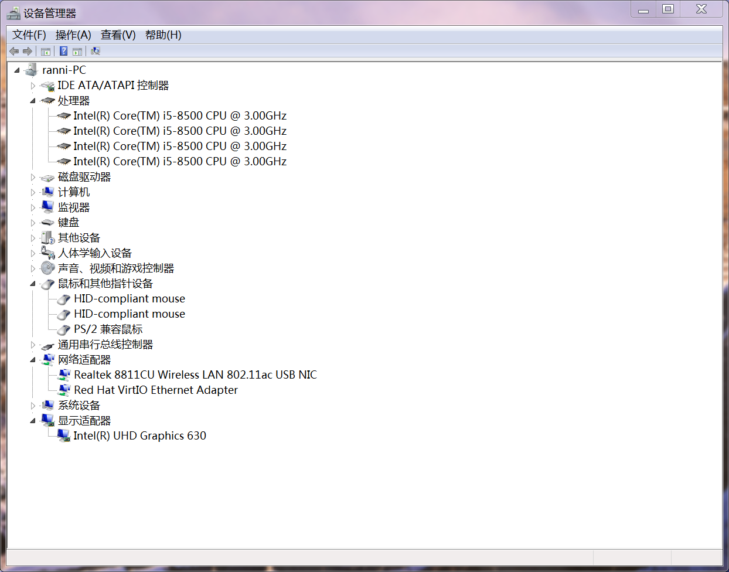Expand the 通用串行总线控制器 node
Screen dimensions: 729x572
click(33, 345)
